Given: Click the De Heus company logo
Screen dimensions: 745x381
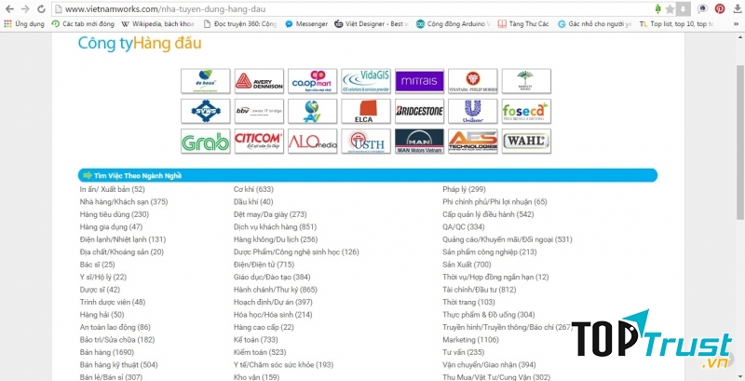Looking at the screenshot, I should pos(205,81).
